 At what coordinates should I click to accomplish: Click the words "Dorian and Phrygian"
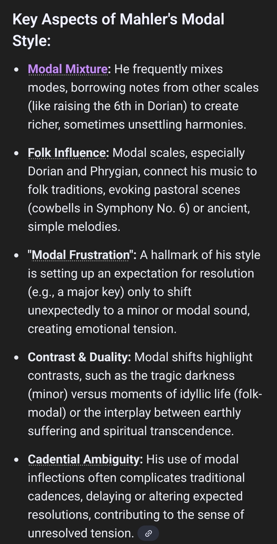point(84,171)
